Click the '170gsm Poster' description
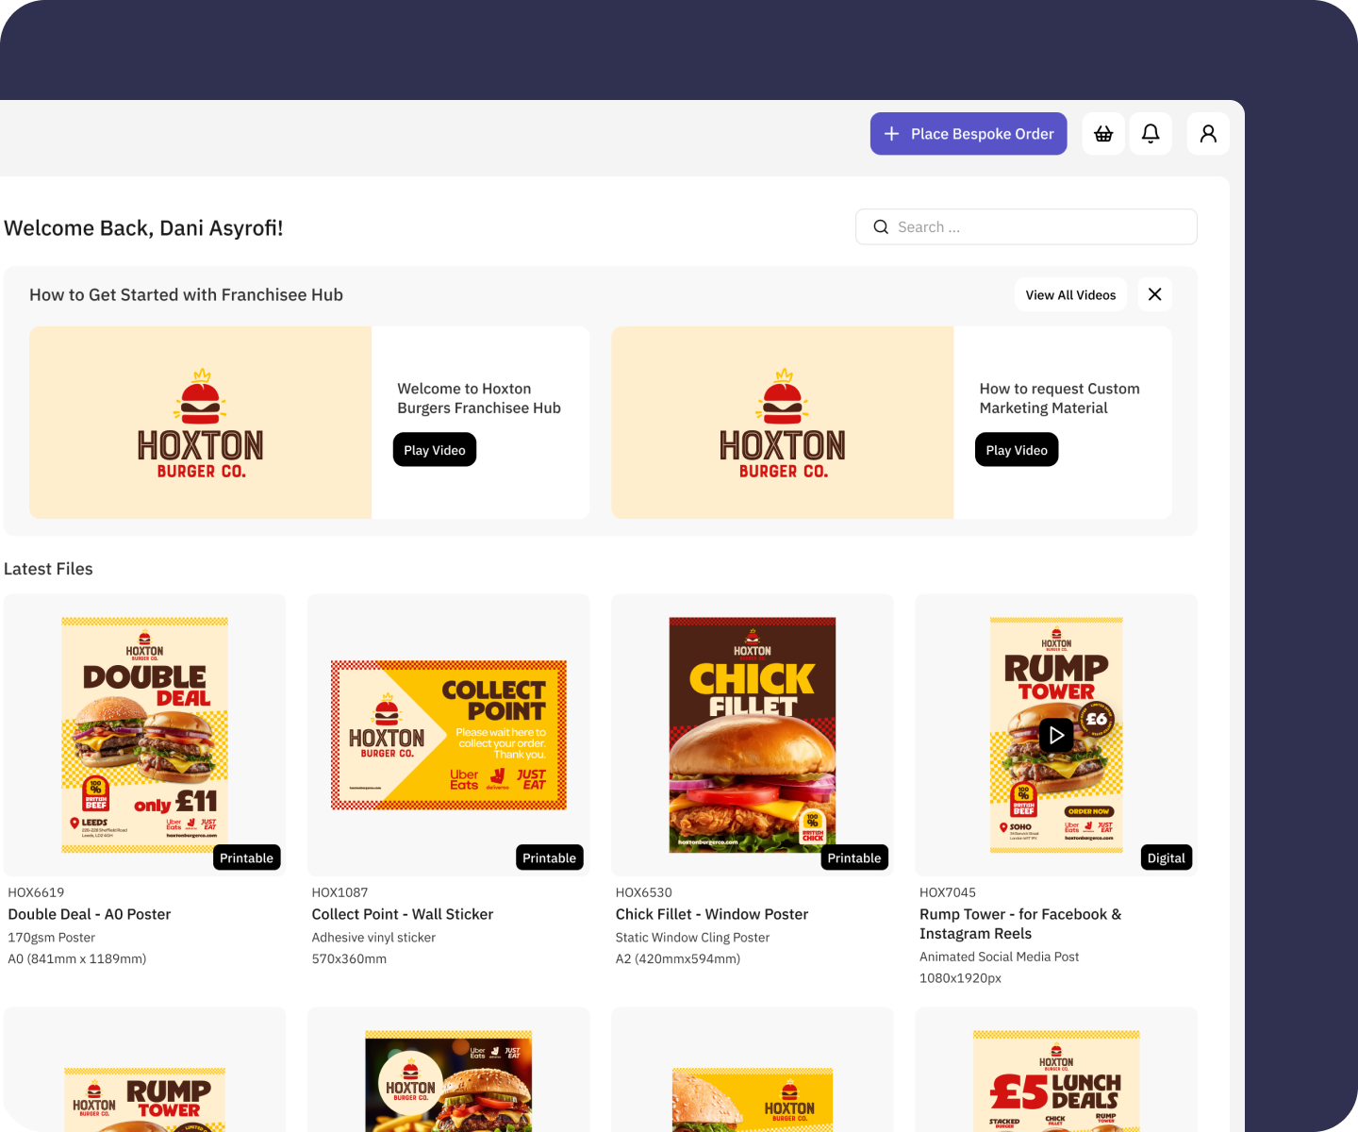Viewport: 1358px width, 1132px height. point(52,938)
